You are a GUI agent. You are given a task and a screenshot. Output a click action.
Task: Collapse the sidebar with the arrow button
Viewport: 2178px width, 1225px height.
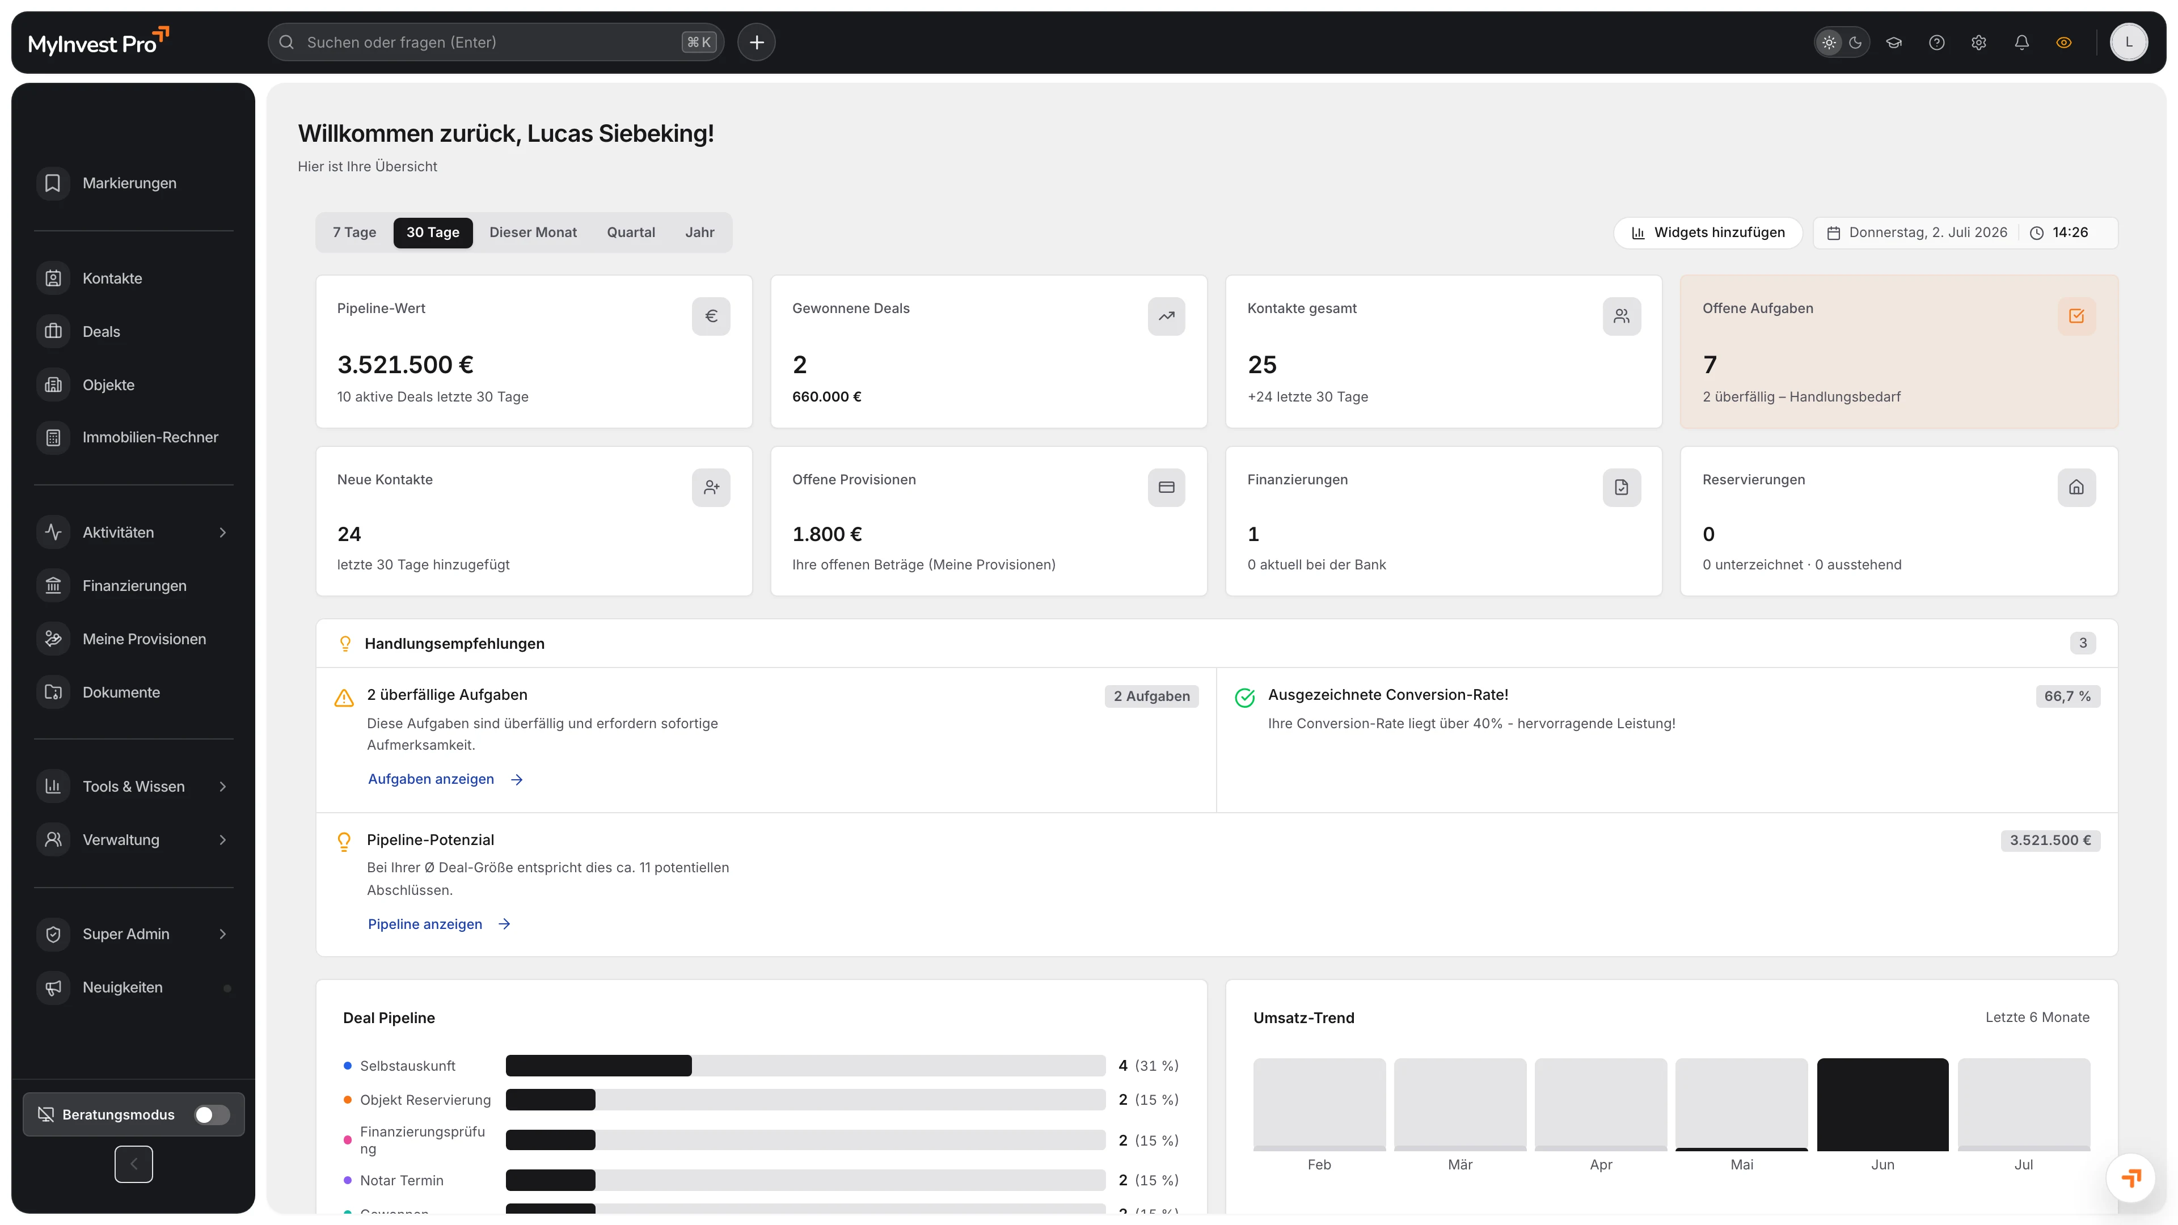pos(134,1164)
